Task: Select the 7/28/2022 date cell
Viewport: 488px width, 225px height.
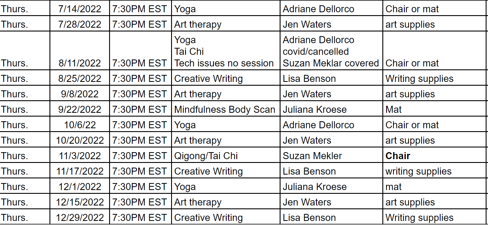Action: pos(80,24)
